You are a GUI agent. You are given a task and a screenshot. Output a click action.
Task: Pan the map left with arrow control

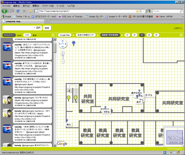click(x=60, y=44)
